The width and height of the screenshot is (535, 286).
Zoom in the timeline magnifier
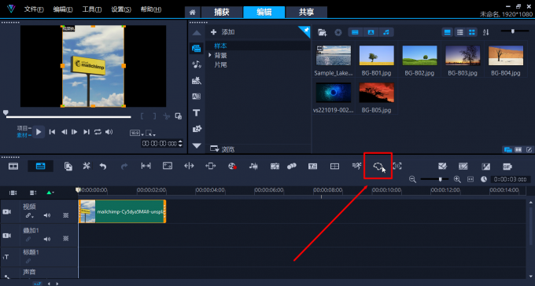(457, 179)
